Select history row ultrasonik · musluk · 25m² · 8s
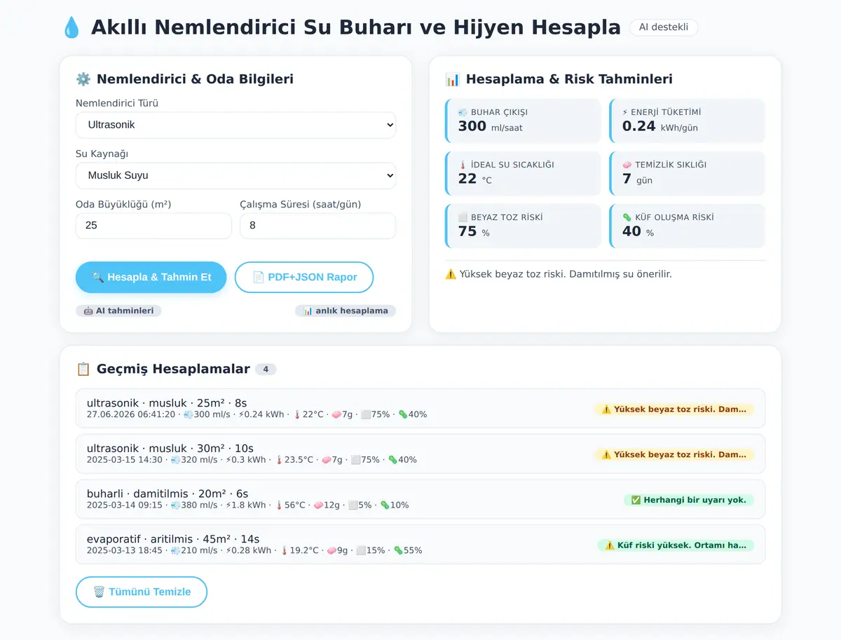 click(x=420, y=408)
